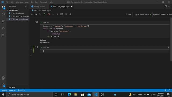This screenshot has width=172, height=97.
Task: Toggle empty cell to Markdown (M↓)
Action: pyautogui.click(x=48, y=47)
